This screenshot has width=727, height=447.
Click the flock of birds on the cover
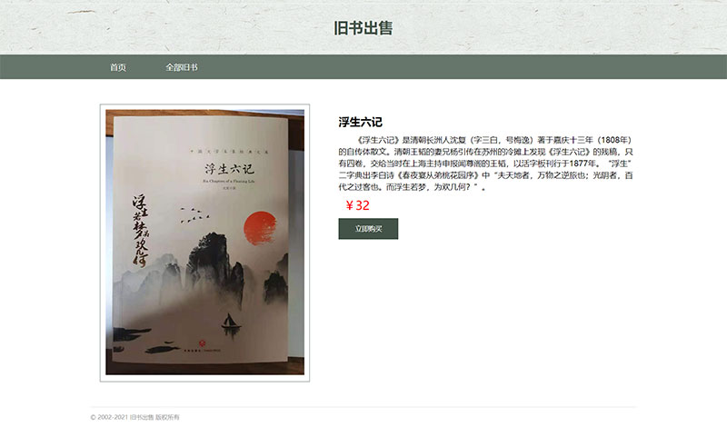click(194, 215)
